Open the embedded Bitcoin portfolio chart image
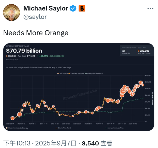 tap(79, 87)
